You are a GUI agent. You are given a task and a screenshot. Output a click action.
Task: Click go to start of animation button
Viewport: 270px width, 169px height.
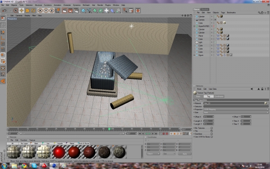tap(140, 134)
